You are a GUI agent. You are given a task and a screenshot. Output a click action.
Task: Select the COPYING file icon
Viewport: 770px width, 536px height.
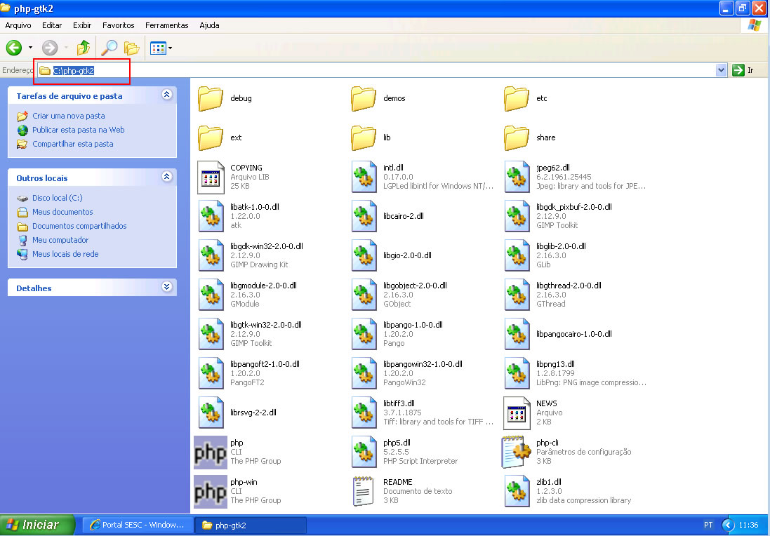(x=211, y=177)
